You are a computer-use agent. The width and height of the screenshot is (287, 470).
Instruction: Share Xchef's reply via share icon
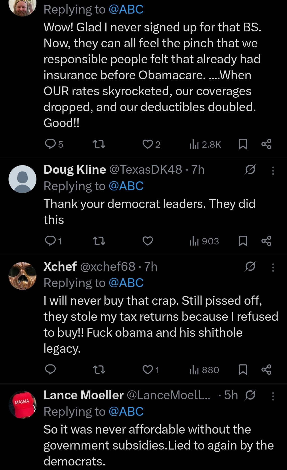pos(266,370)
